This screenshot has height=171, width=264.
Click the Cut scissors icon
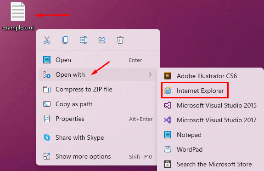[47, 40]
